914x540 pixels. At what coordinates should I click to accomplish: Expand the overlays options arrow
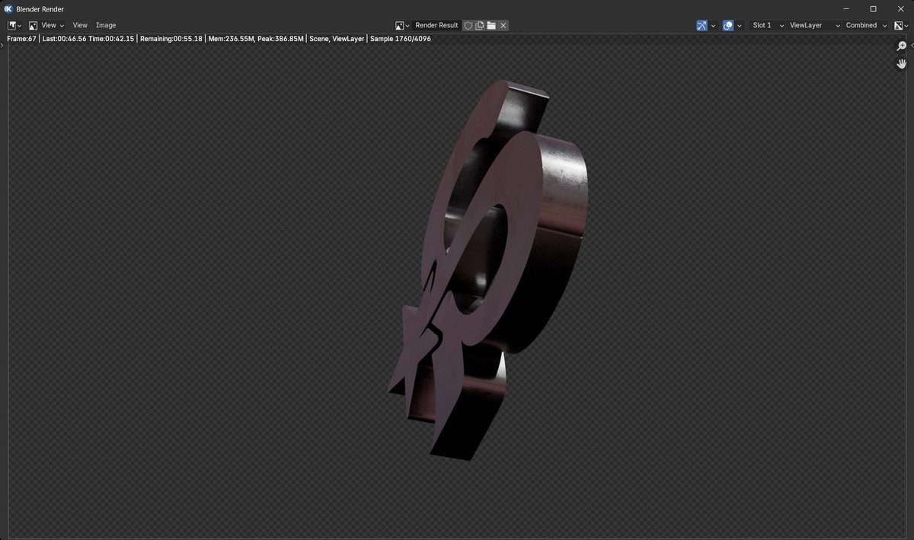pos(740,25)
